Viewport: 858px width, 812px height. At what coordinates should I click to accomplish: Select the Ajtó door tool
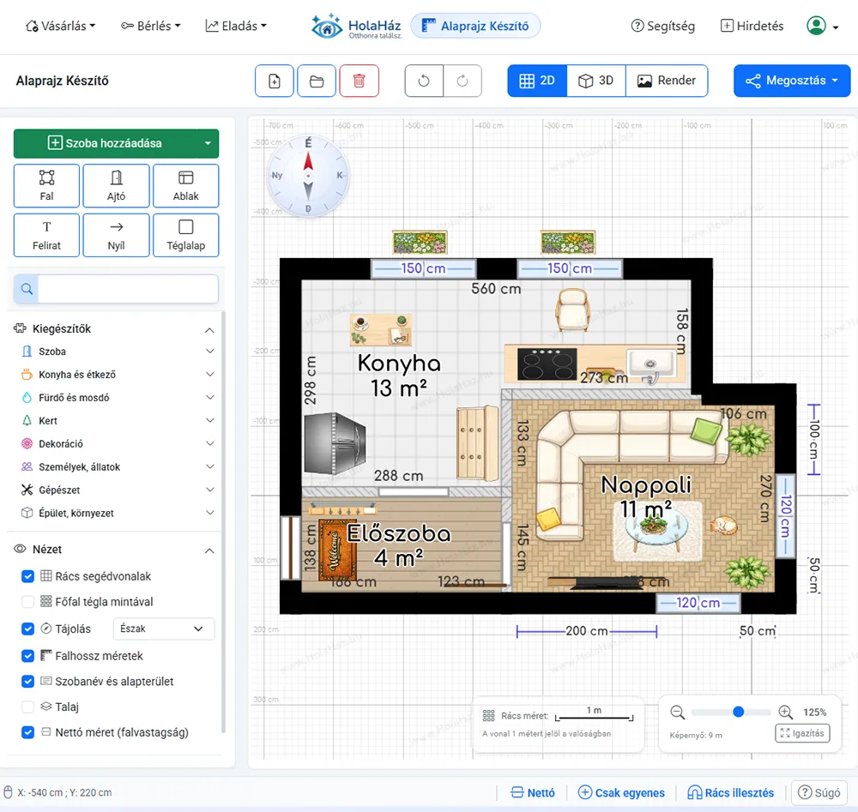pos(117,185)
